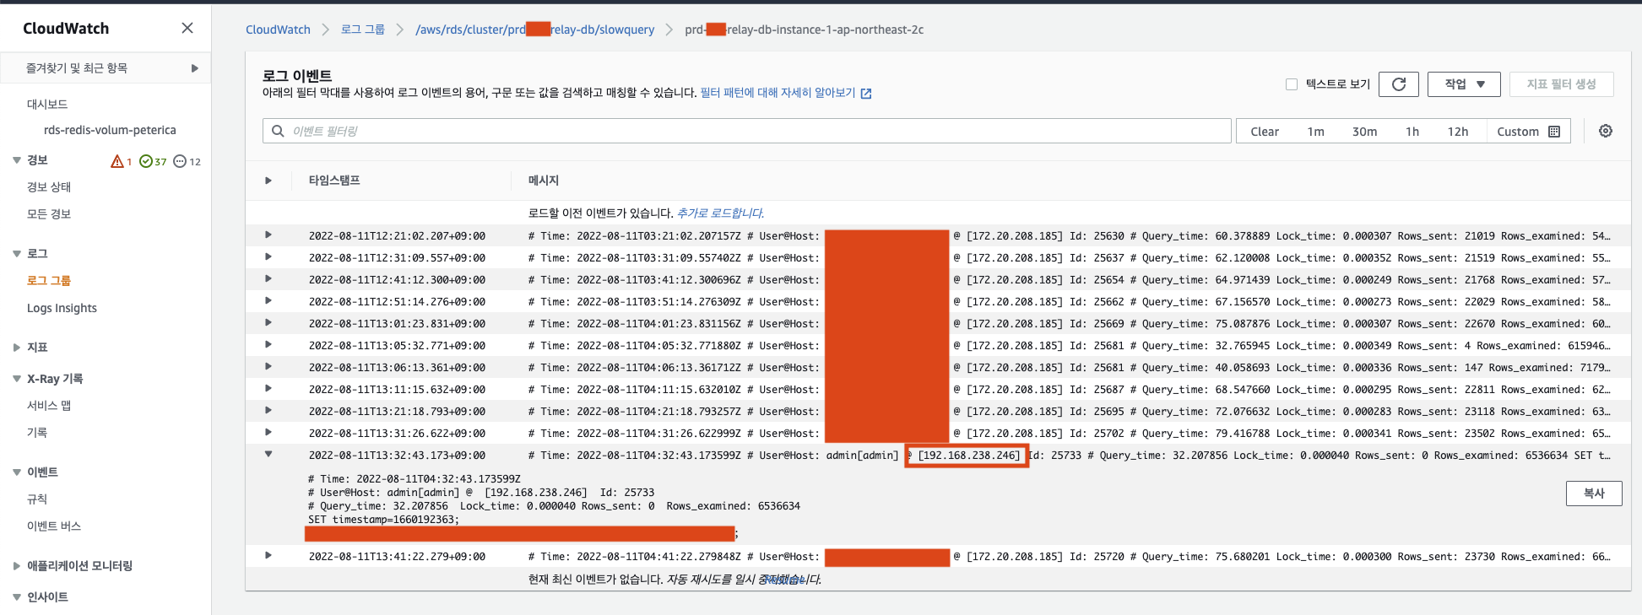Click disabled 지표 필터 생성 button

coord(1561,84)
